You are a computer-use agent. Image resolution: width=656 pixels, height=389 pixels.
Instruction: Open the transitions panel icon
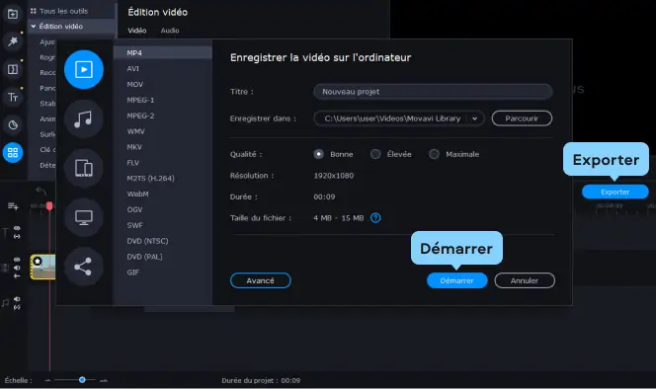click(x=13, y=69)
